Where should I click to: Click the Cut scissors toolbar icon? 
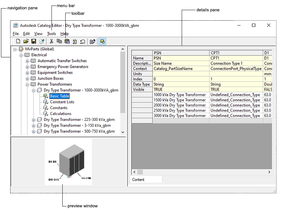pos(51,41)
